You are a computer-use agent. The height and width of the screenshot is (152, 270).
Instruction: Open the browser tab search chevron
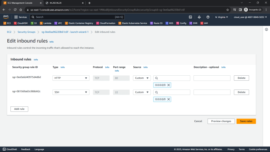pyautogui.click(x=242, y=3)
